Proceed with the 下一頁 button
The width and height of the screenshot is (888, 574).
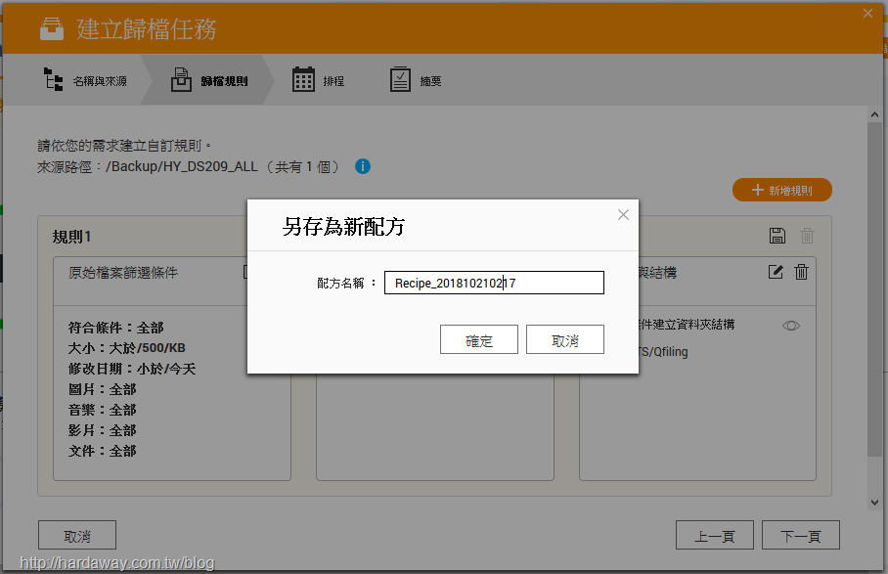(x=801, y=536)
